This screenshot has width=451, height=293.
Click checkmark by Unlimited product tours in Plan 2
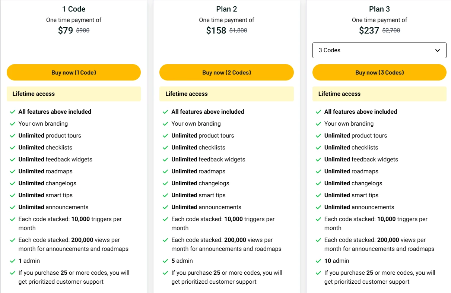165,136
